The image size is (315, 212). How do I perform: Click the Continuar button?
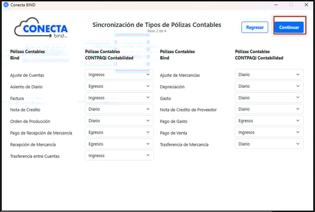pyautogui.click(x=289, y=27)
